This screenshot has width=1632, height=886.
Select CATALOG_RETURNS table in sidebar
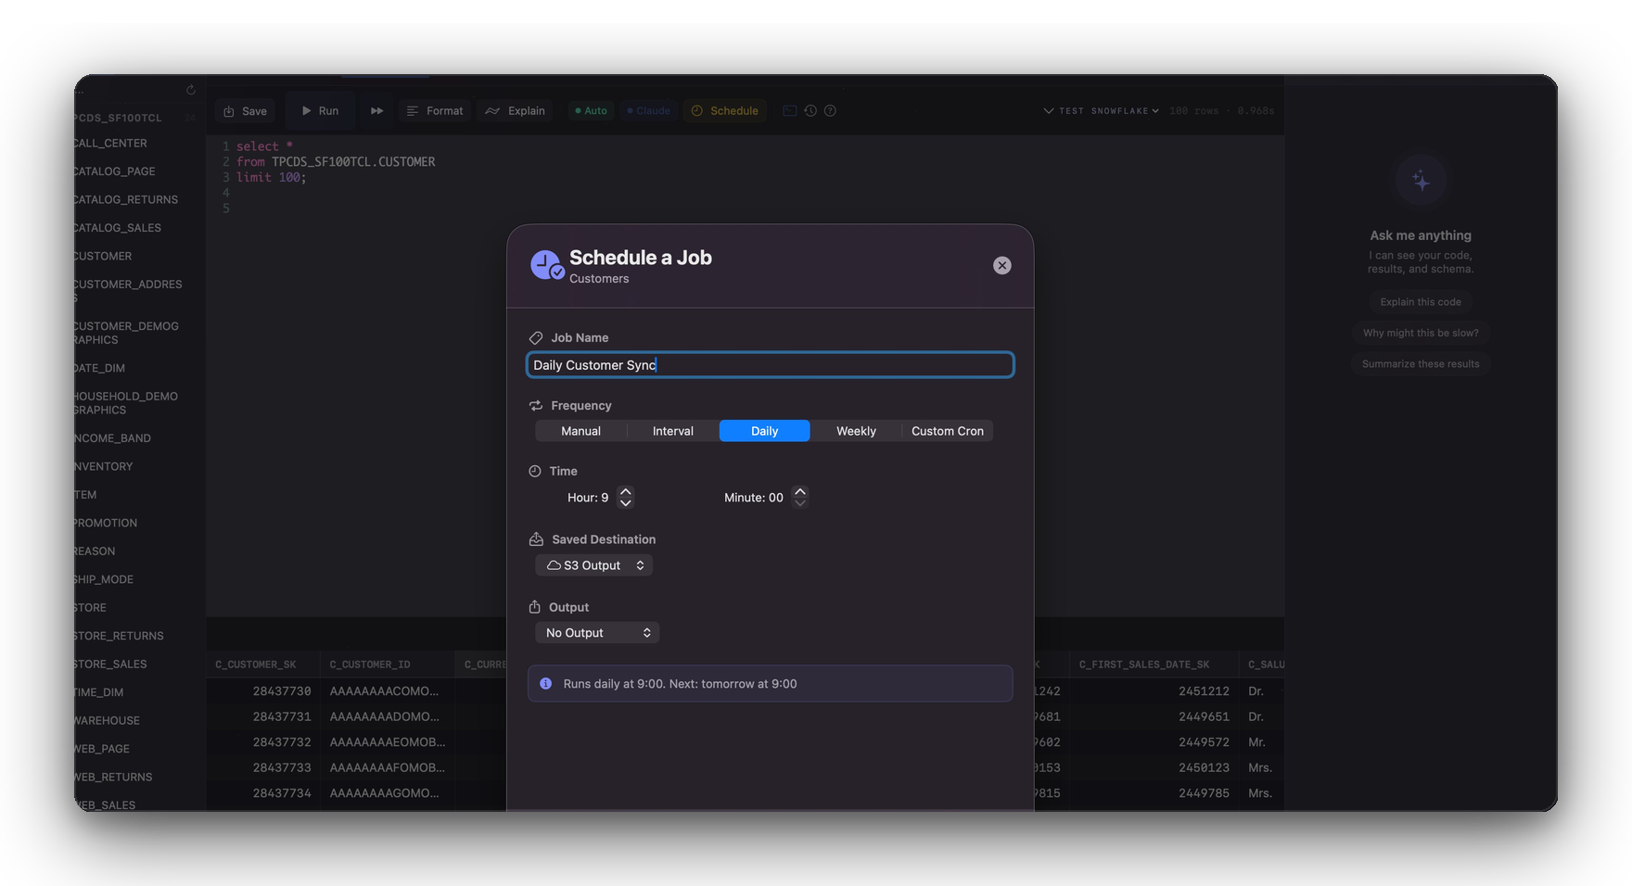pyautogui.click(x=126, y=199)
